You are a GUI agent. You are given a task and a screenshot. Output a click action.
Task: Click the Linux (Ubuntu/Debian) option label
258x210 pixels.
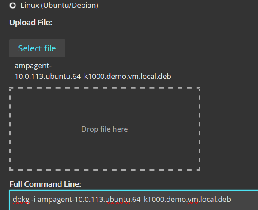59,6
